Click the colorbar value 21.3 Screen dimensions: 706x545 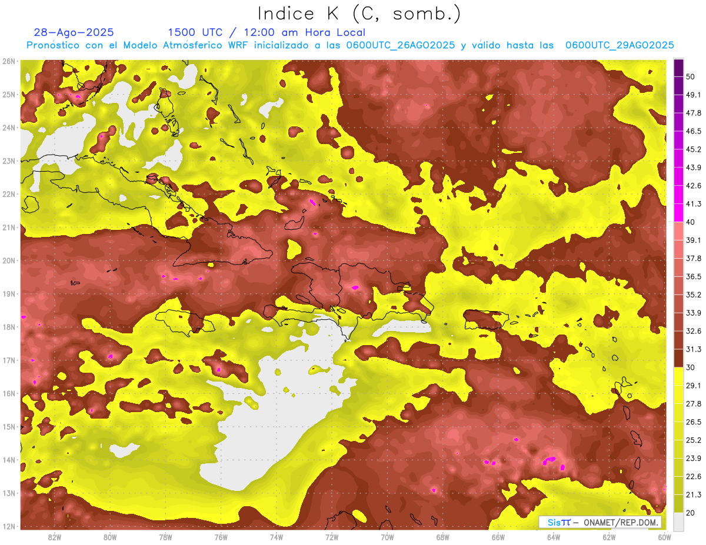point(694,496)
